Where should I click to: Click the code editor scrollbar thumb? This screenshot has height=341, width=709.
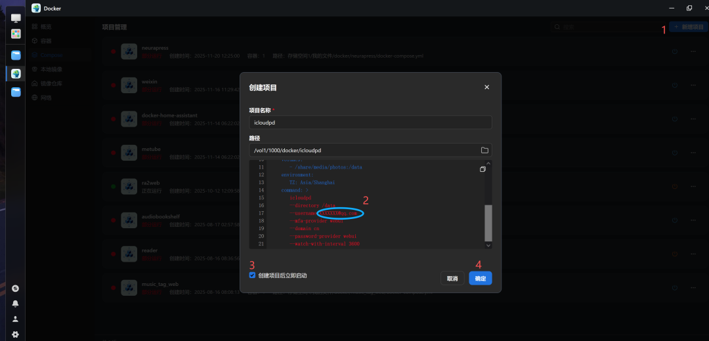click(488, 223)
